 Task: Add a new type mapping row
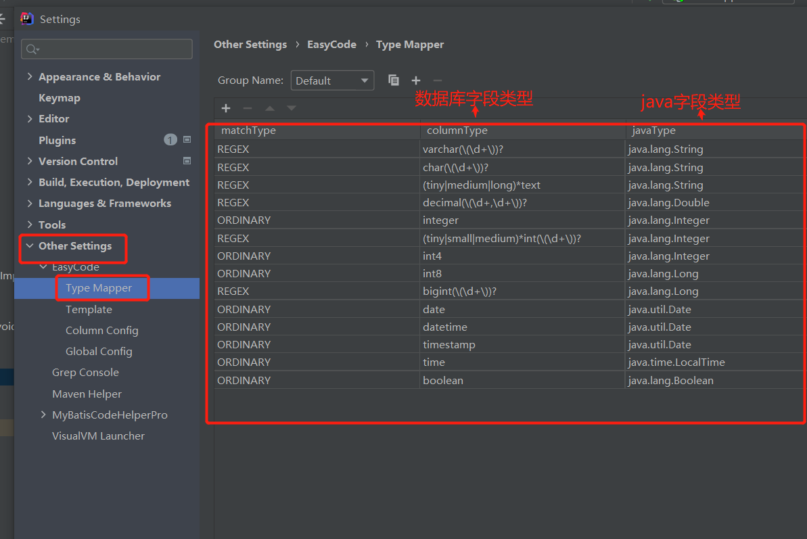point(225,108)
